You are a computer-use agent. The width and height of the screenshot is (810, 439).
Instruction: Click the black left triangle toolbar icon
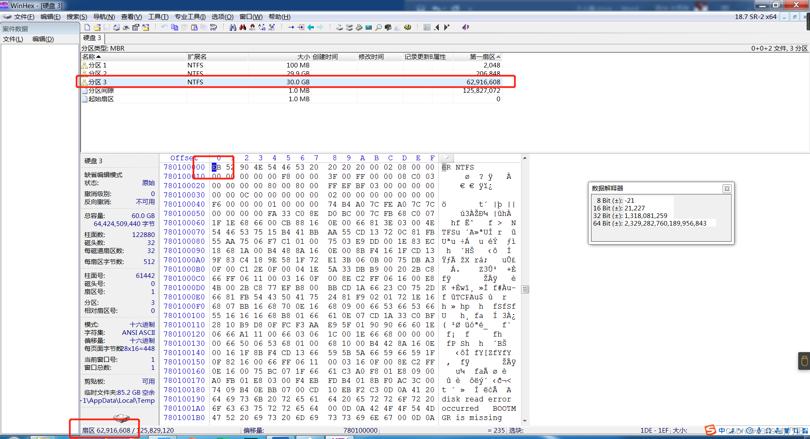437,27
